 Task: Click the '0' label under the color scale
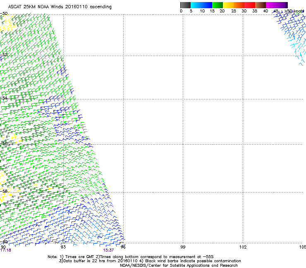point(181,11)
